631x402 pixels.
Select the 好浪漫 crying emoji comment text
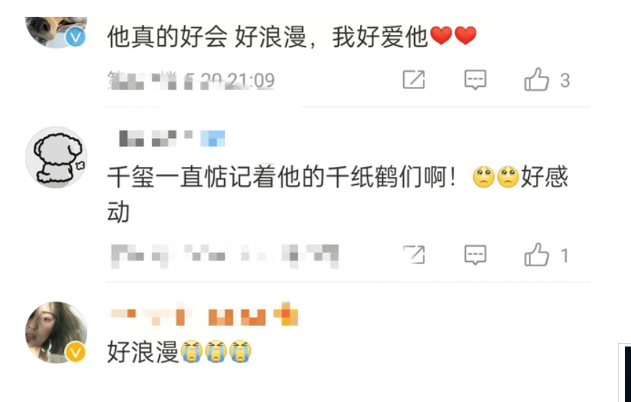coord(180,352)
